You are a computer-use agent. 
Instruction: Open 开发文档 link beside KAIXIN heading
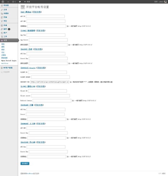point(41,143)
